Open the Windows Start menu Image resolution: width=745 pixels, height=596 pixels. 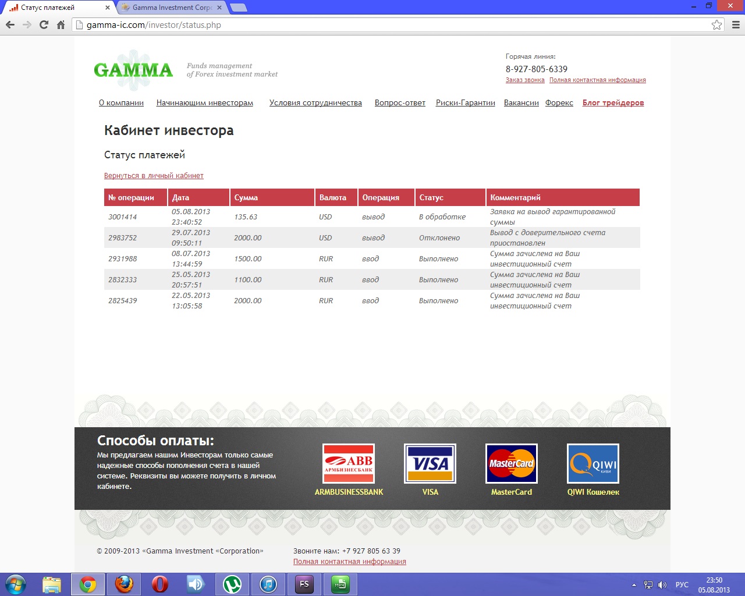click(x=15, y=584)
